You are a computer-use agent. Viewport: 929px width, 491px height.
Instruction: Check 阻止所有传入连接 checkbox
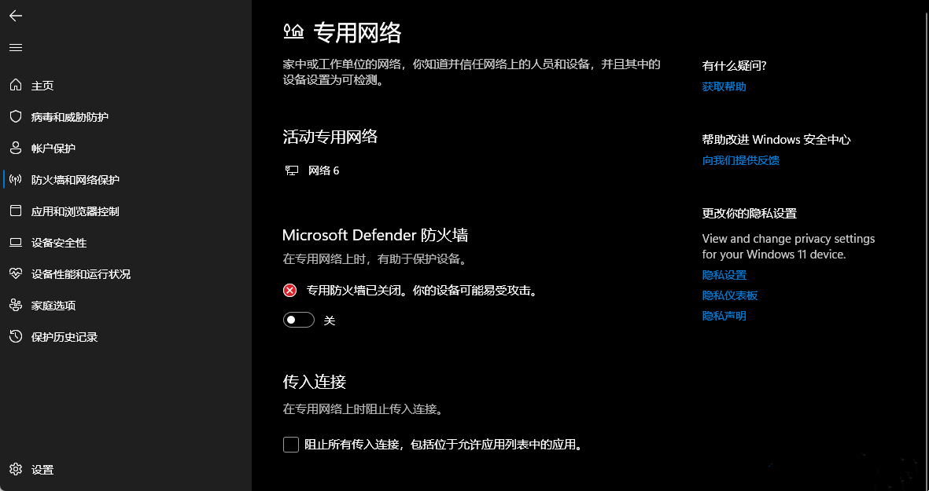click(291, 445)
